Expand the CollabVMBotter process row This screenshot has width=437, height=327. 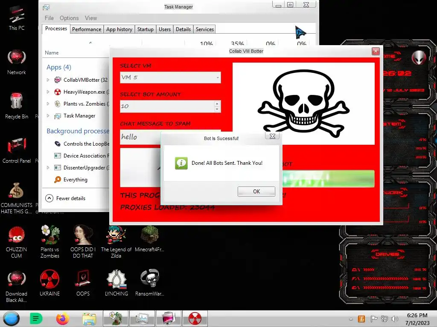point(48,80)
